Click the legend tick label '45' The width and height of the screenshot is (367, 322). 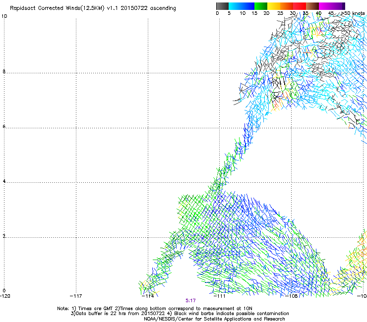(x=331, y=13)
